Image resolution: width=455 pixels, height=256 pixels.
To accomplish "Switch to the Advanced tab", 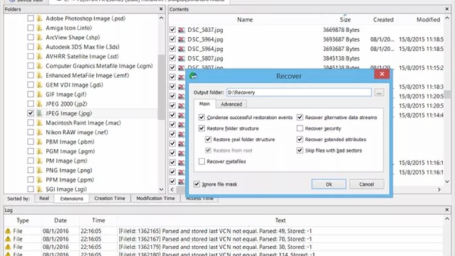I will point(231,104).
